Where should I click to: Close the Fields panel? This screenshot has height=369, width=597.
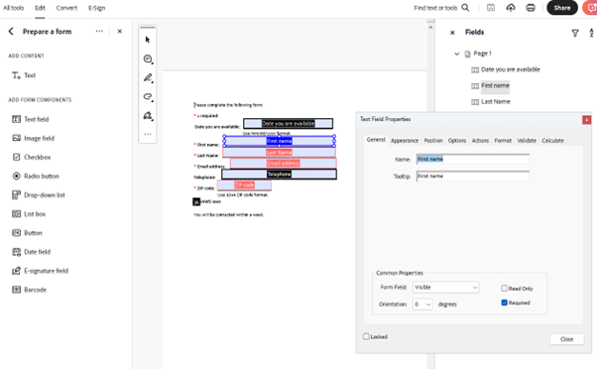pos(452,33)
